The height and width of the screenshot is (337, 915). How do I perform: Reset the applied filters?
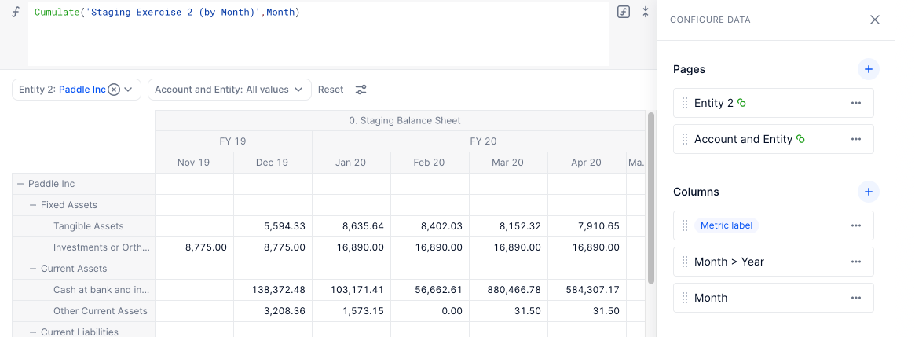pos(331,90)
